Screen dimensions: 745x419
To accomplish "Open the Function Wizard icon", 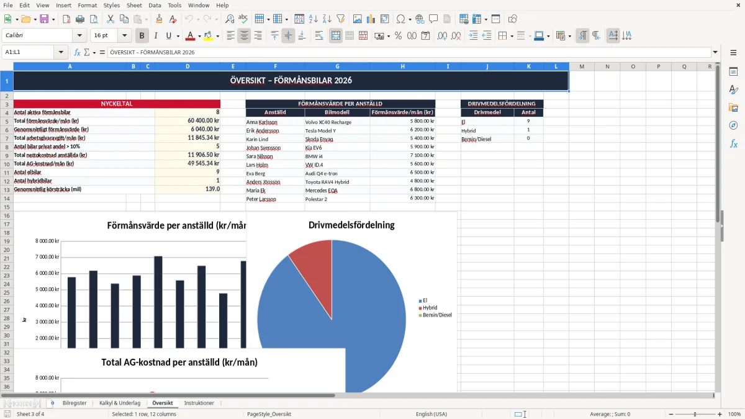I will (77, 52).
